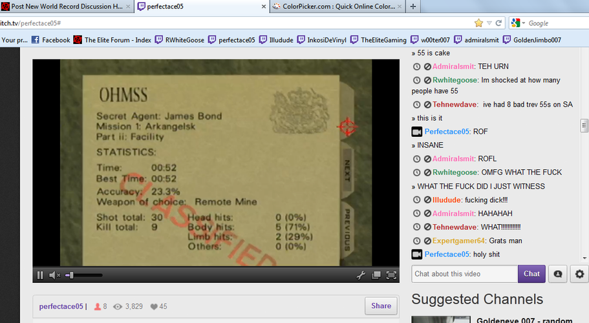Switch to ColorPicker.com tab

click(x=333, y=6)
